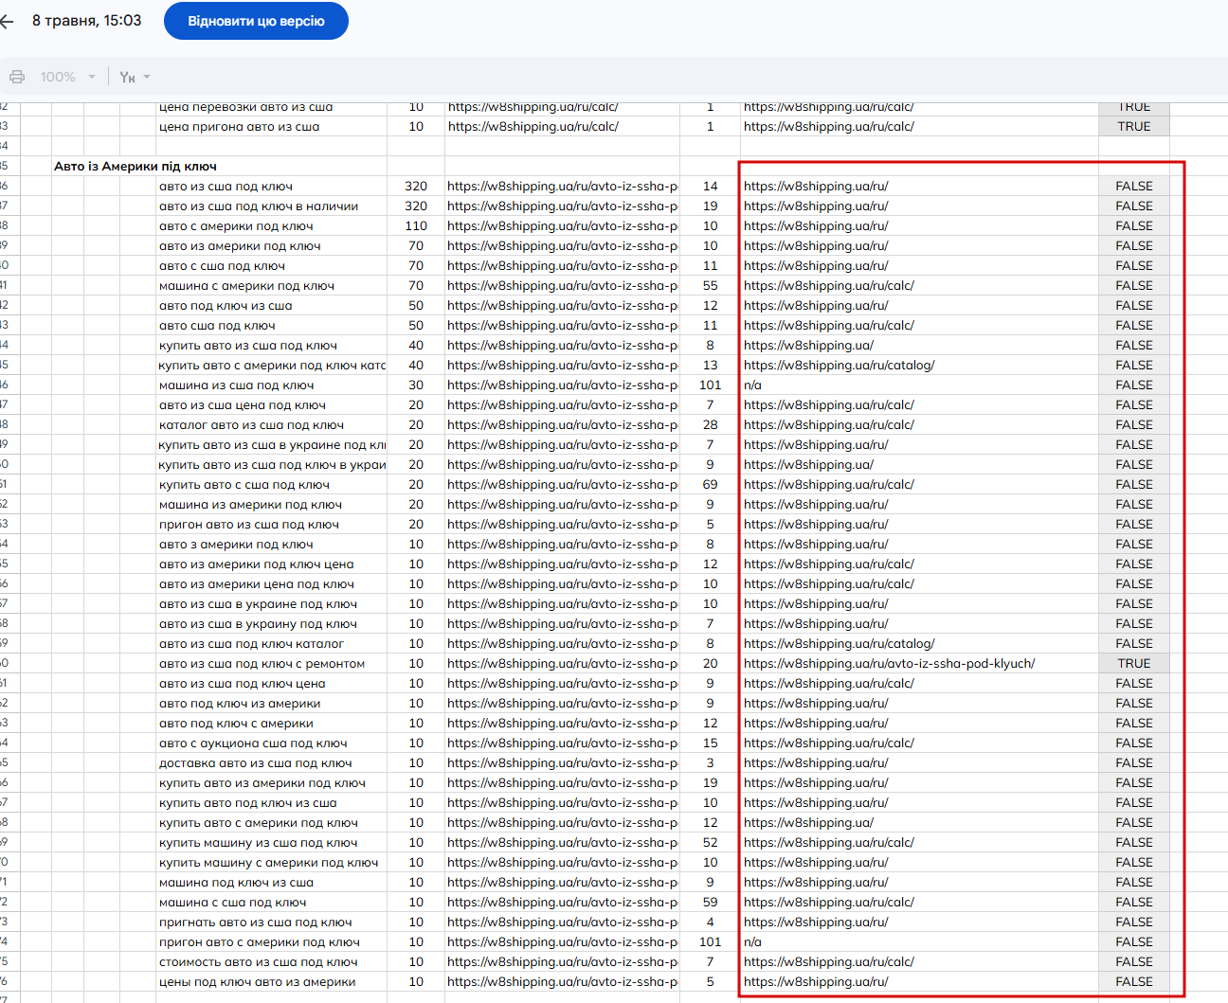Select cell 'авто из сша под ключ'
The image size is (1228, 1003).
226,187
